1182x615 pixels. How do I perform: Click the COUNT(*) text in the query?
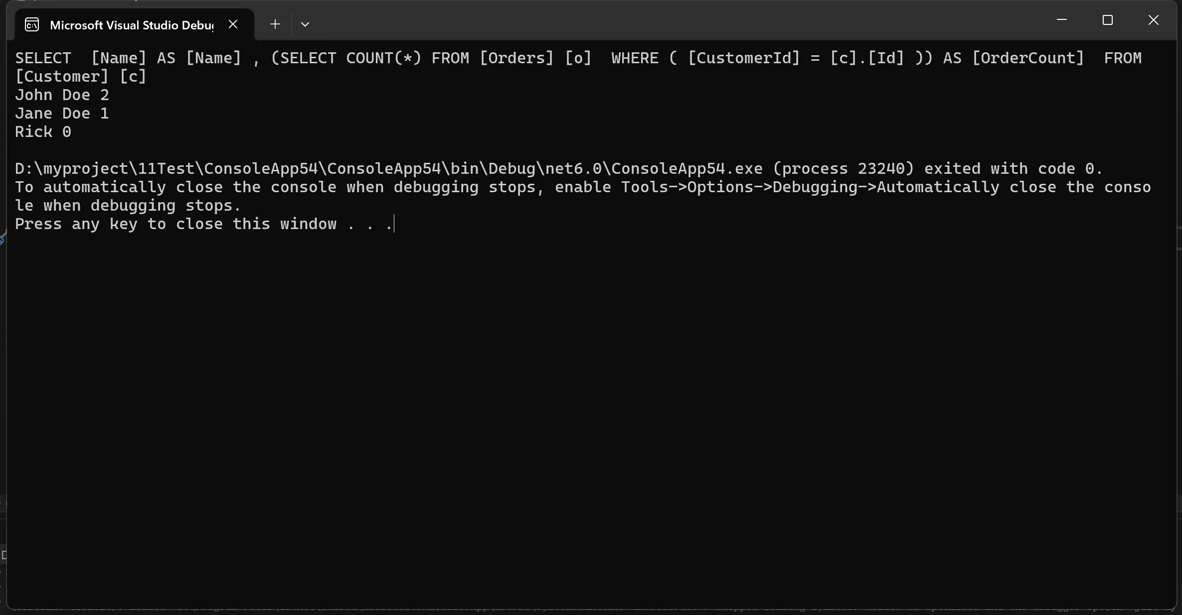click(x=384, y=58)
